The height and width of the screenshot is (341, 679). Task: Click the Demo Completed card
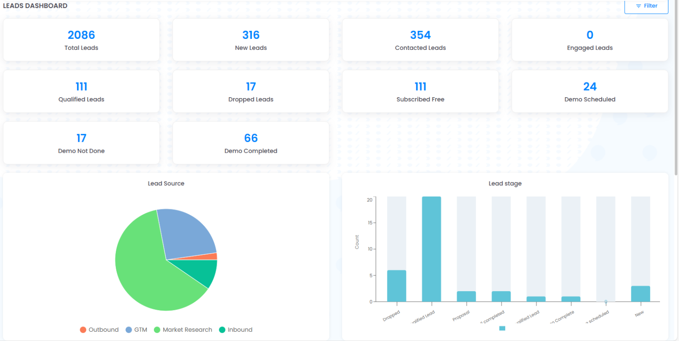pos(251,143)
